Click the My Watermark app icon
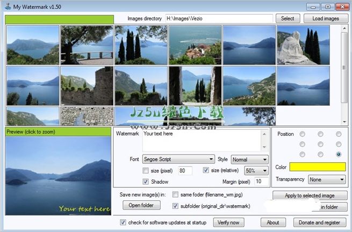 tap(8, 6)
